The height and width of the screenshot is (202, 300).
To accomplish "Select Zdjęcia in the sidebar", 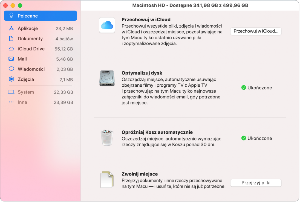I will coord(40,79).
